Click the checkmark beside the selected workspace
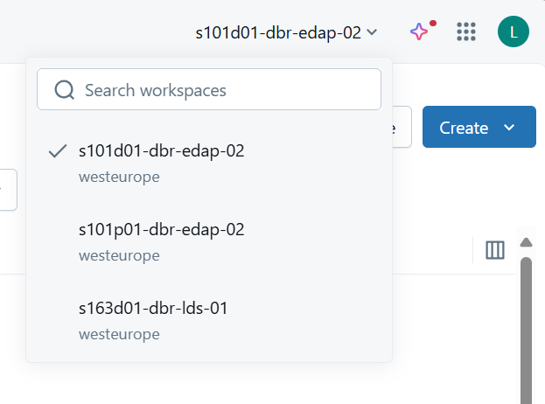This screenshot has height=404, width=545. (58, 151)
